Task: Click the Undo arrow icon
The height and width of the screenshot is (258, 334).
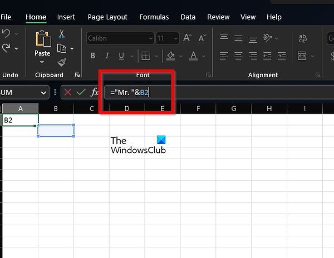Action: pyautogui.click(x=6, y=34)
